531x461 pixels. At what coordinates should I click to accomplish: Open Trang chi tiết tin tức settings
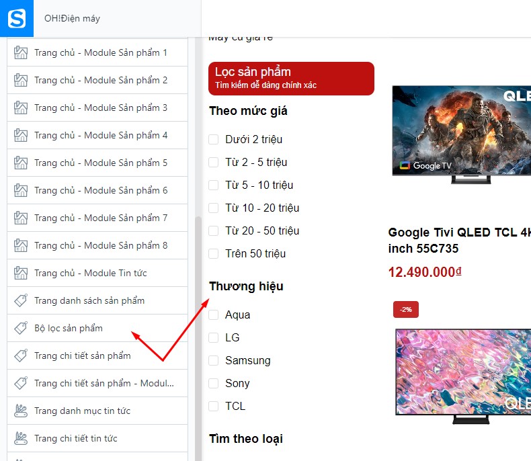coord(97,438)
